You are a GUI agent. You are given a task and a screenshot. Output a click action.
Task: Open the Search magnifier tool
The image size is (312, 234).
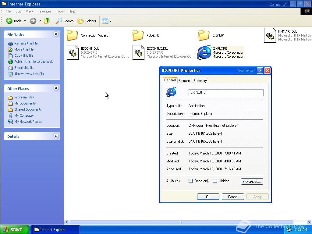coord(65,21)
